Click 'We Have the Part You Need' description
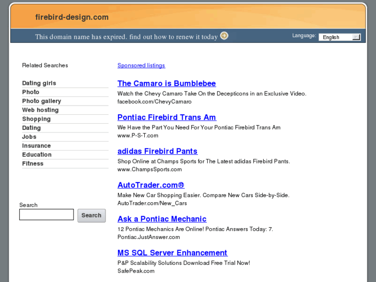 click(x=199, y=127)
